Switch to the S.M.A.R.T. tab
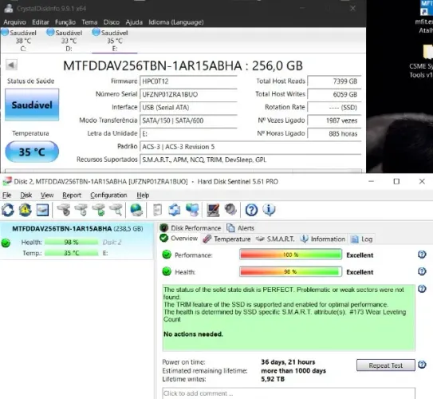The height and width of the screenshot is (399, 433). [x=275, y=239]
